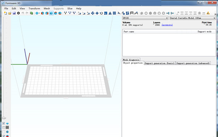The height and width of the screenshot is (137, 218).
Task: Click the green duplicate parts icon
Action: tap(31, 13)
